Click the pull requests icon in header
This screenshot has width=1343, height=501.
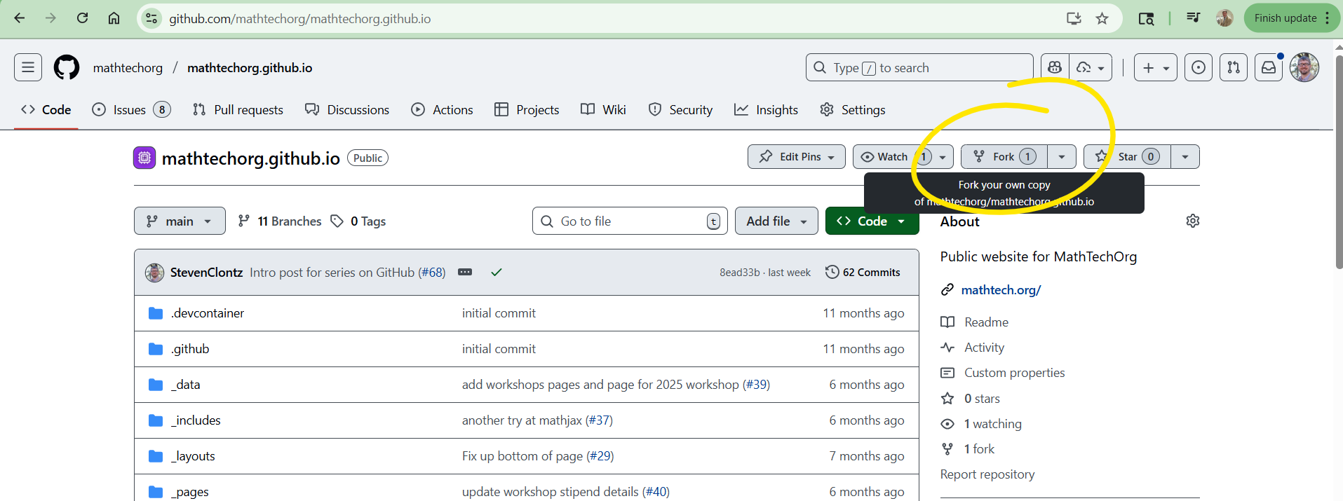click(1234, 68)
